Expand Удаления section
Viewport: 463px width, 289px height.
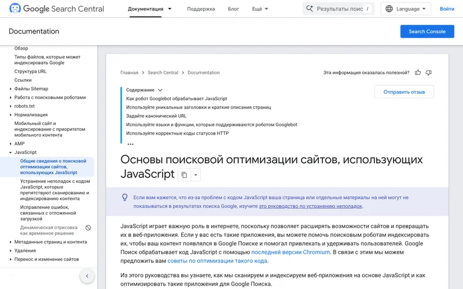[10, 251]
